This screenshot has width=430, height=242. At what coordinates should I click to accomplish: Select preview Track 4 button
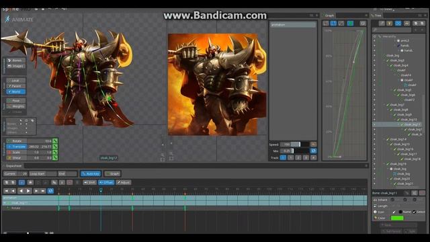pyautogui.click(x=314, y=157)
